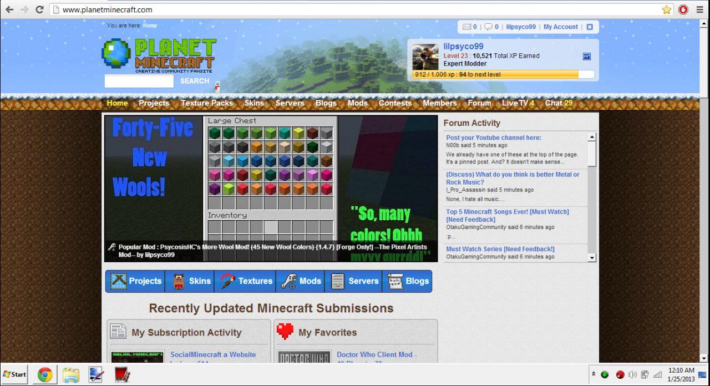Close the user bar with the X icon
The height and width of the screenshot is (386, 710).
pyautogui.click(x=590, y=27)
